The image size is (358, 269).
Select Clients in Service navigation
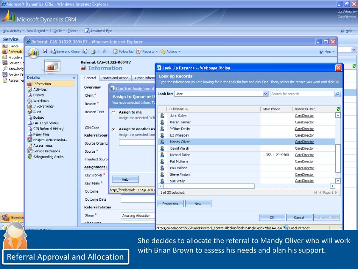[13, 46]
